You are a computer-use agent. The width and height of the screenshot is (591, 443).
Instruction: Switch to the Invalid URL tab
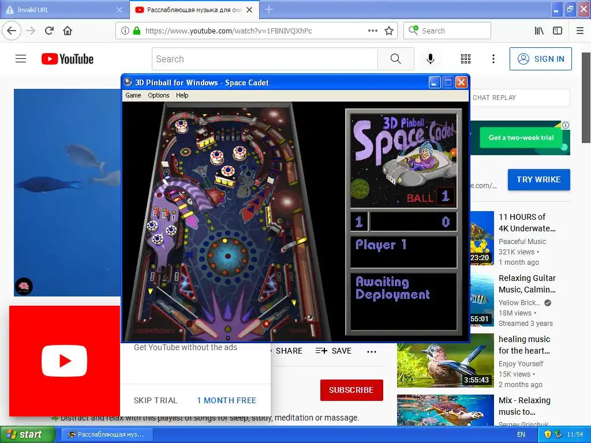point(65,10)
